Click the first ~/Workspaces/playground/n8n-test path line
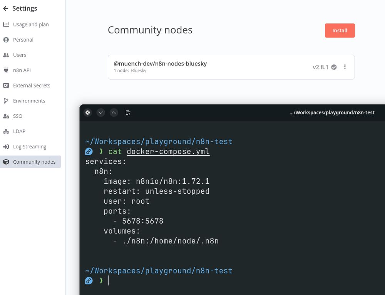Image resolution: width=385 pixels, height=295 pixels. tap(159, 141)
